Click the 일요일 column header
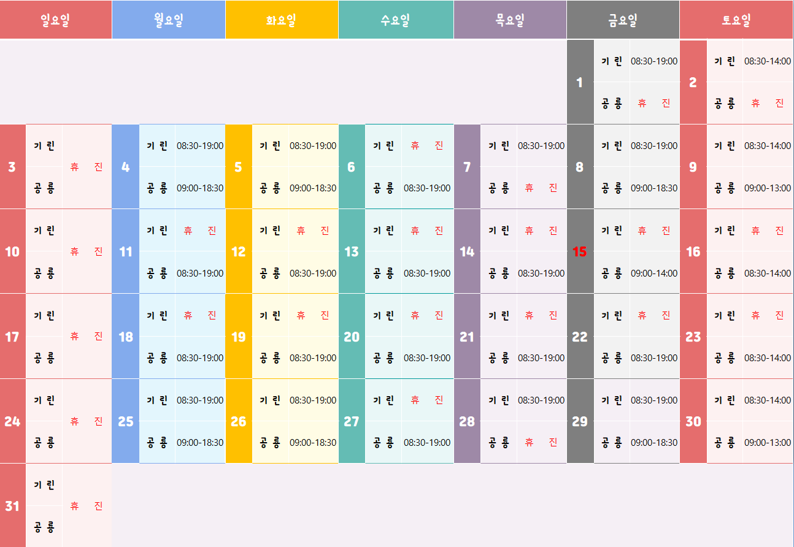This screenshot has height=547, width=794. (x=56, y=20)
